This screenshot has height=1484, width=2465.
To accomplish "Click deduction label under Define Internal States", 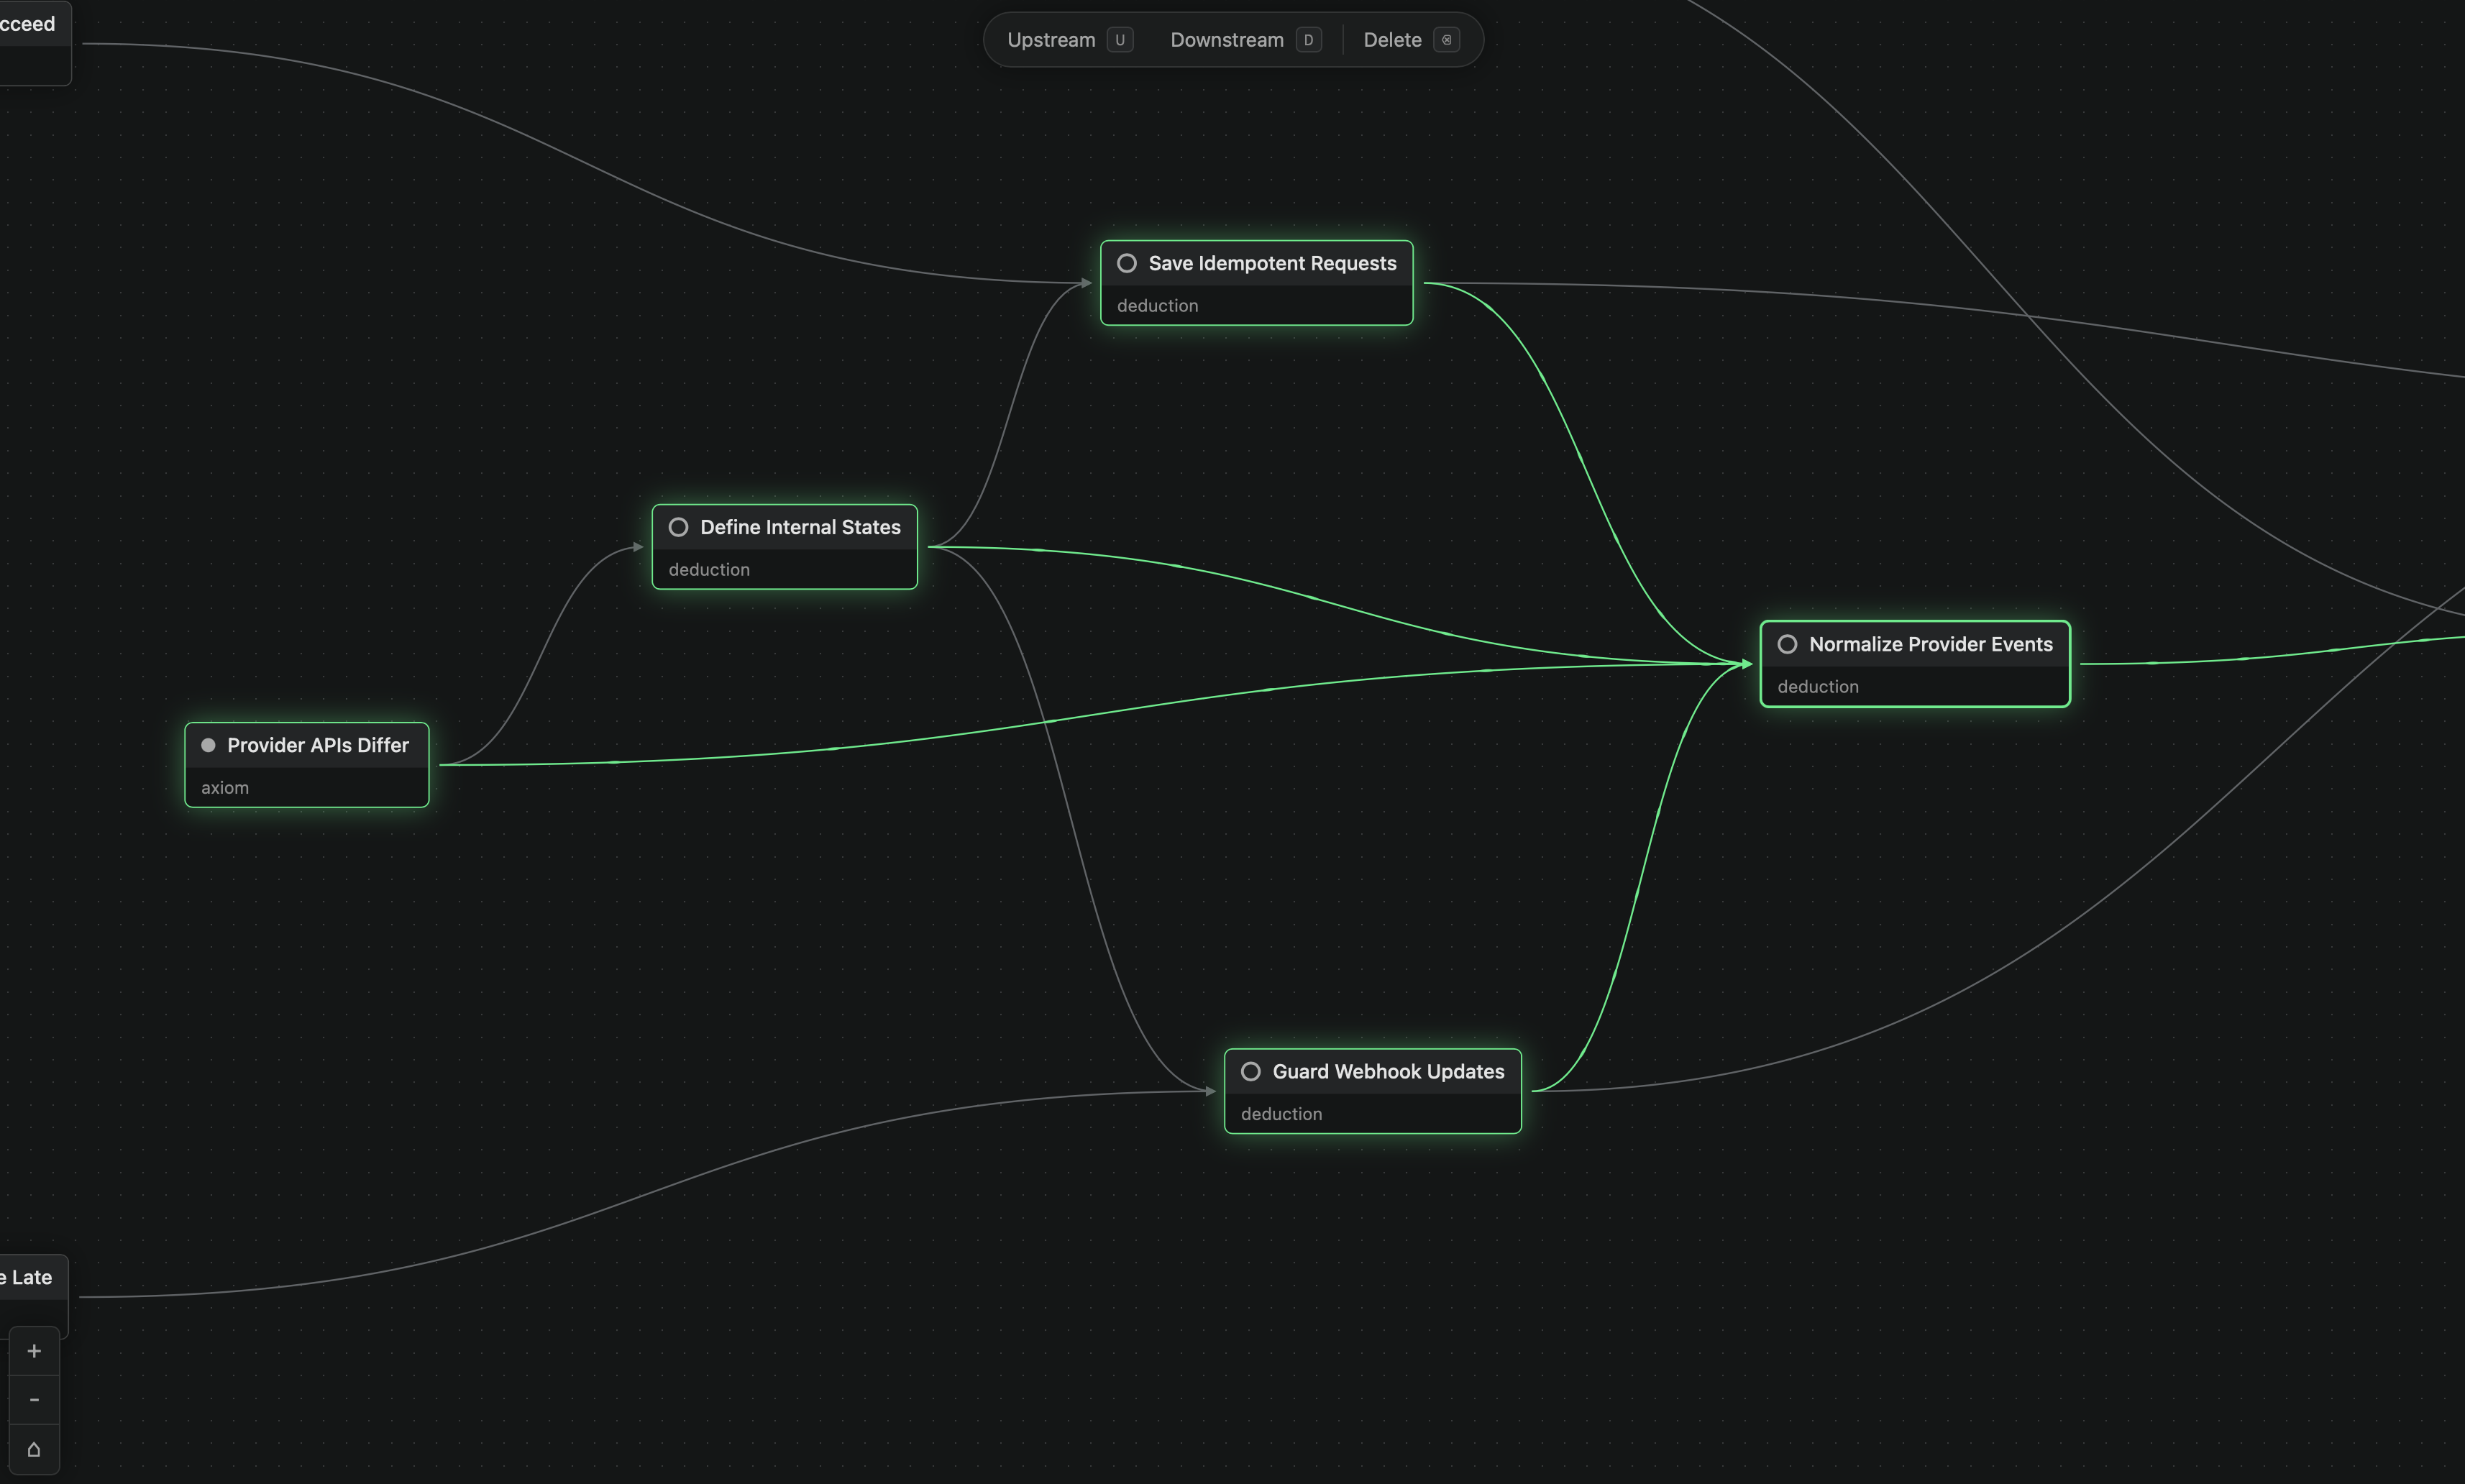I will pyautogui.click(x=709, y=570).
